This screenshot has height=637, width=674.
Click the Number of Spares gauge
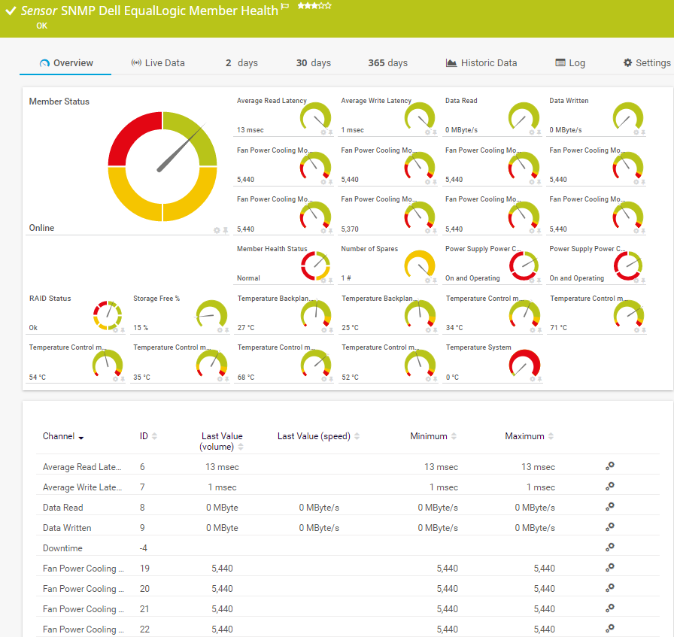coord(420,264)
